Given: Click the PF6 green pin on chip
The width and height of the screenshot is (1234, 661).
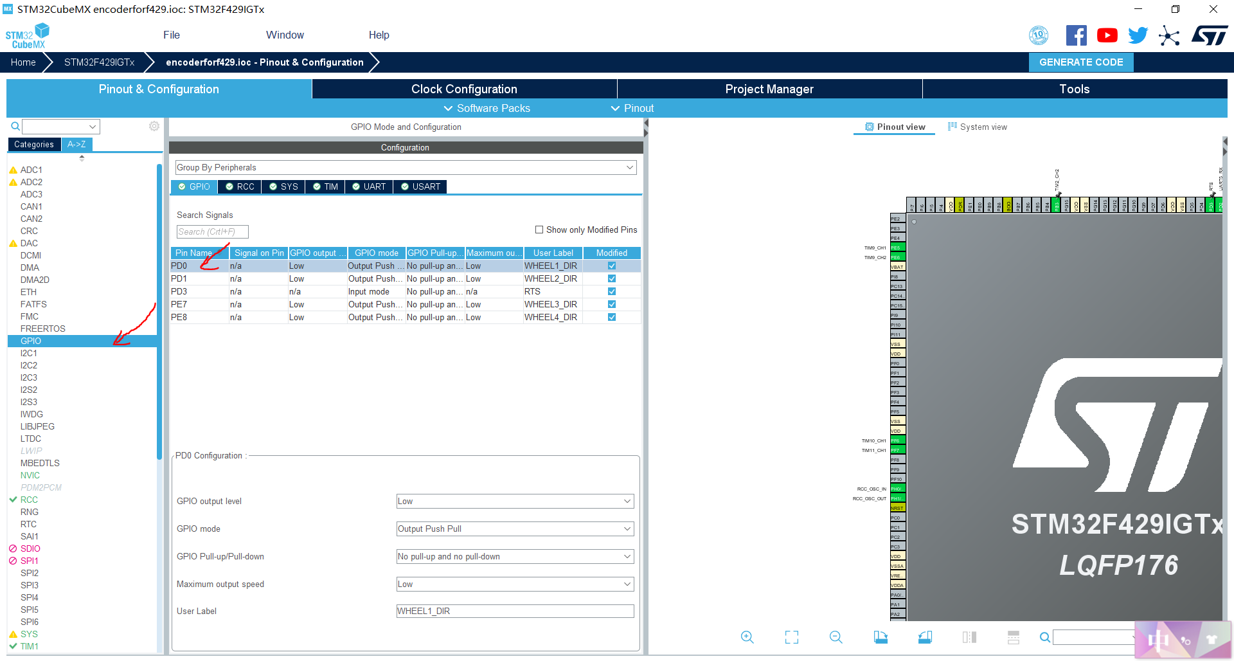Looking at the screenshot, I should pos(898,440).
